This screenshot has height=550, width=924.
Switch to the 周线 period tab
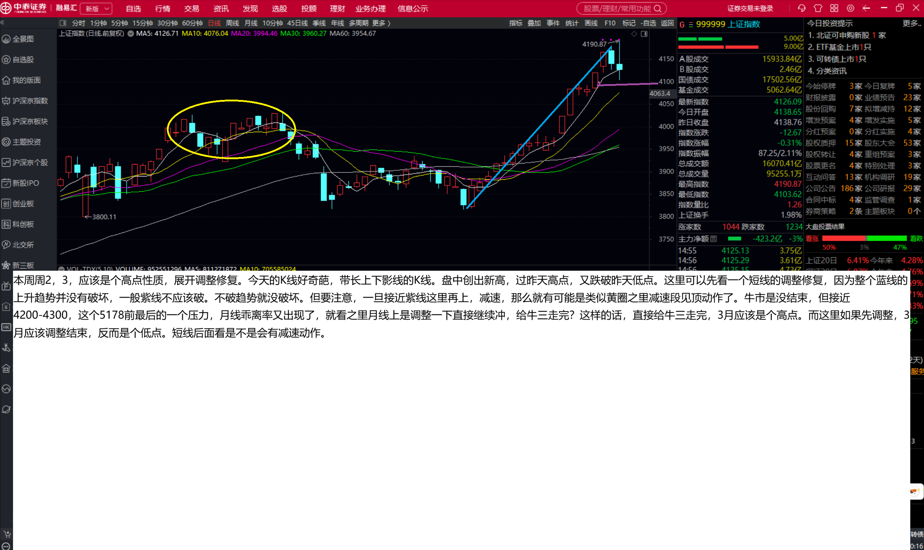(x=232, y=23)
